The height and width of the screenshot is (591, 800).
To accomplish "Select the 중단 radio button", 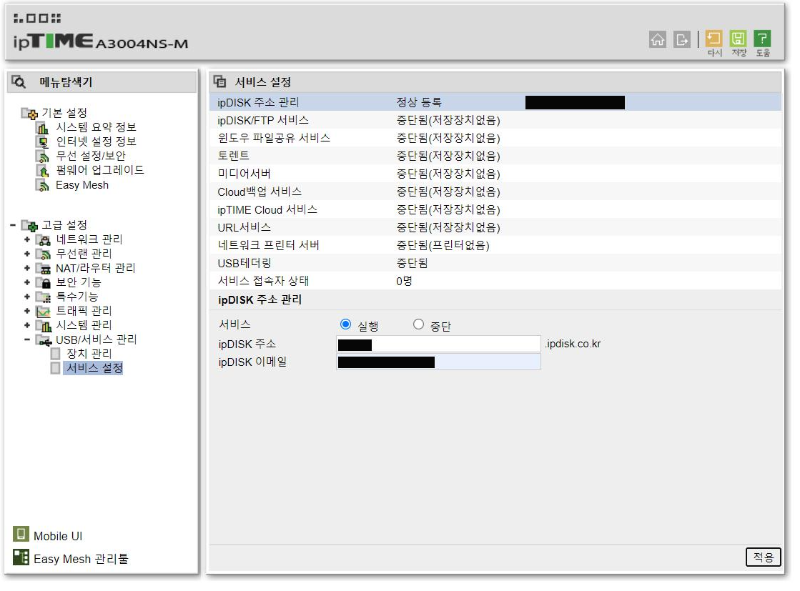I will pyautogui.click(x=418, y=324).
